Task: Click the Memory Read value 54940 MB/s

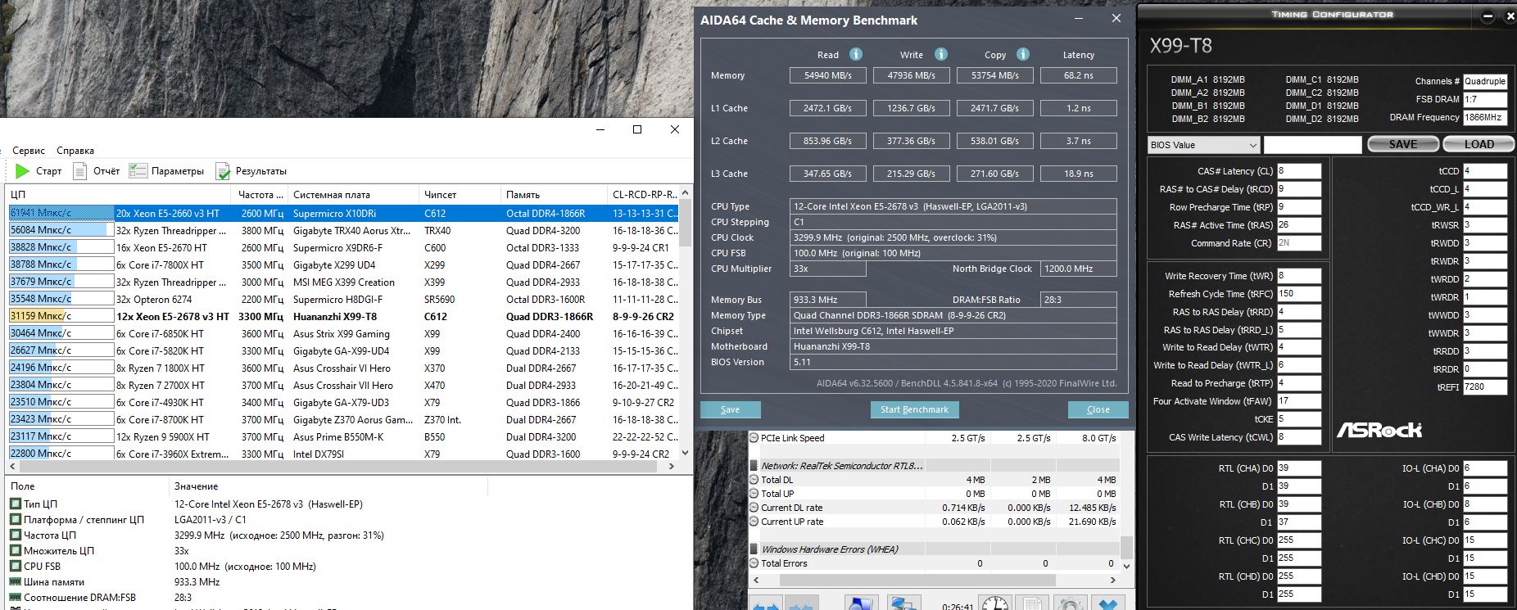Action: point(828,75)
